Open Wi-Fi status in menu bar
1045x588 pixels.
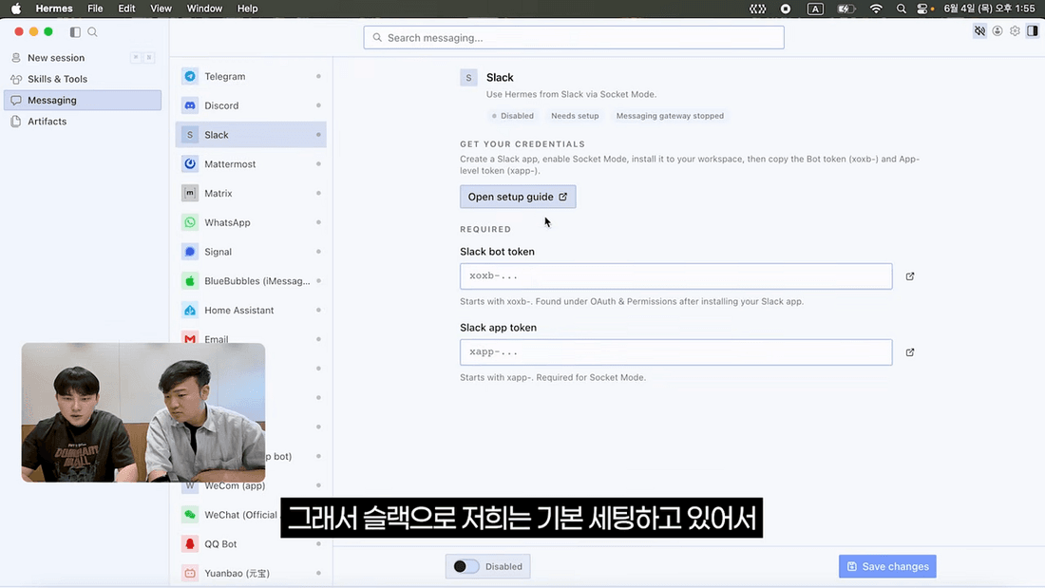coord(876,9)
